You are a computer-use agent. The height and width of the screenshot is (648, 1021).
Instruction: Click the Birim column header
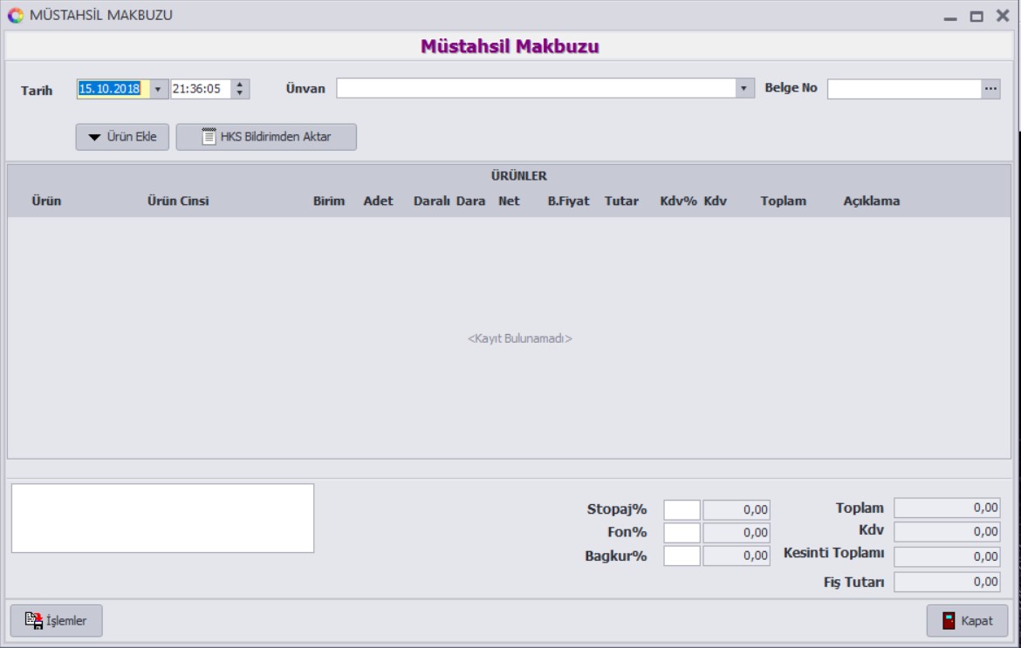pyautogui.click(x=329, y=201)
